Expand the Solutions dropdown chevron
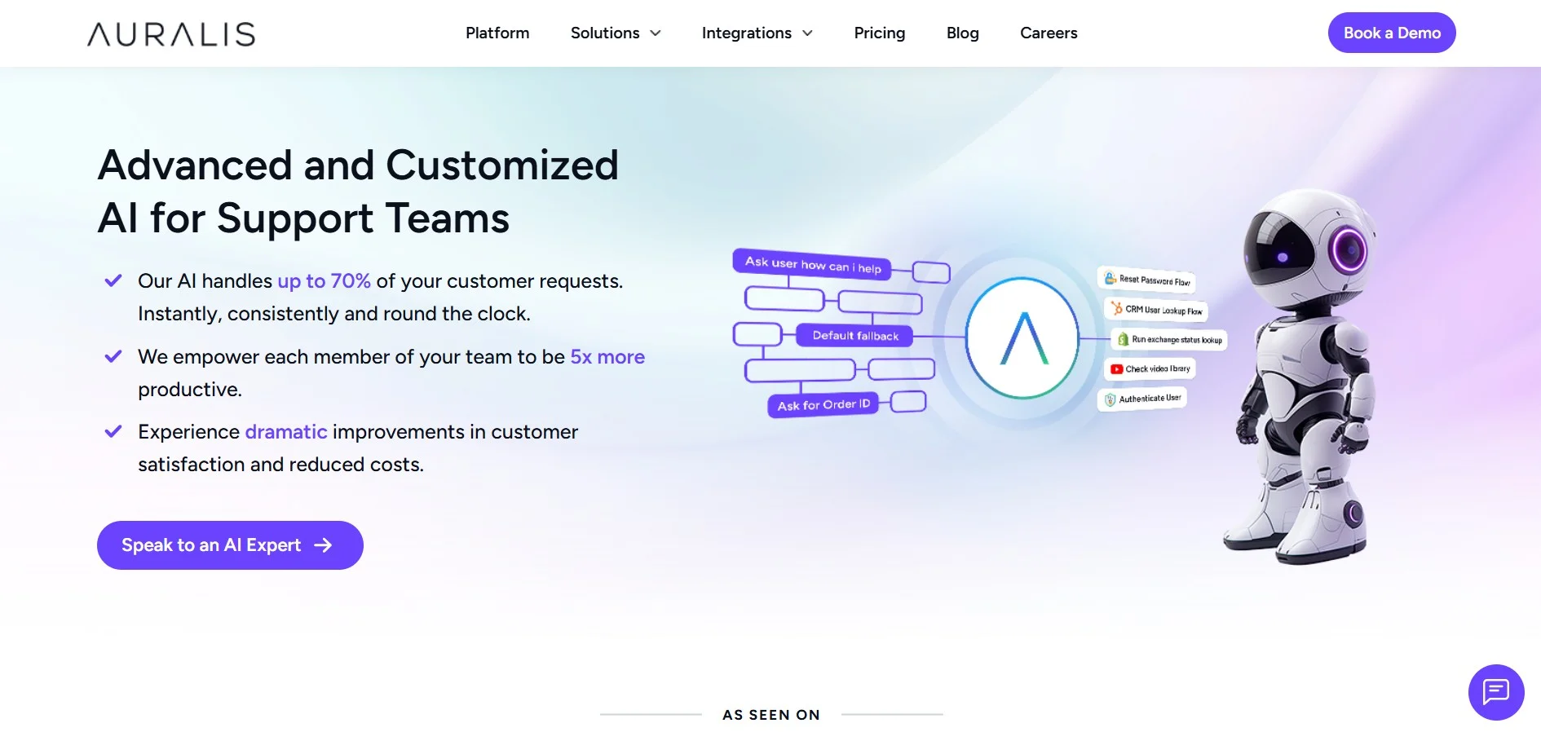This screenshot has height=732, width=1541. (656, 33)
